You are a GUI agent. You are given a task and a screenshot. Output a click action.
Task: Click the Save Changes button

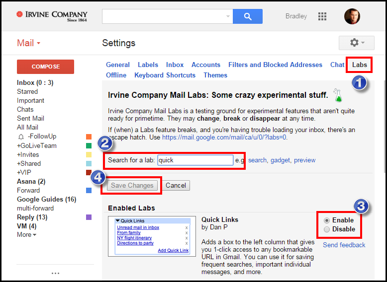[132, 186]
